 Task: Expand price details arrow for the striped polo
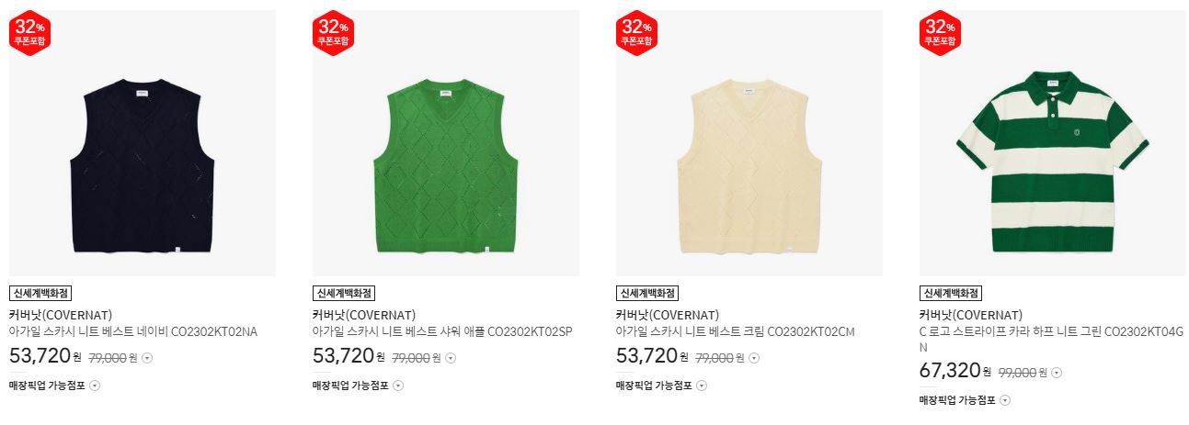point(1057,373)
